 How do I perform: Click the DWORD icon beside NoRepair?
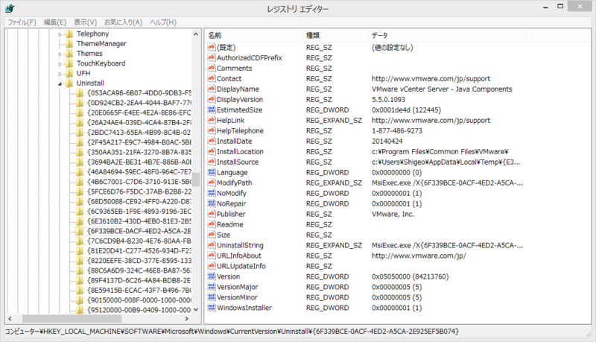pyautogui.click(x=212, y=203)
